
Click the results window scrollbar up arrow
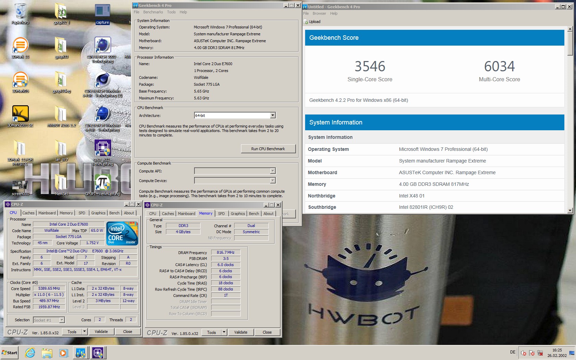570,29
